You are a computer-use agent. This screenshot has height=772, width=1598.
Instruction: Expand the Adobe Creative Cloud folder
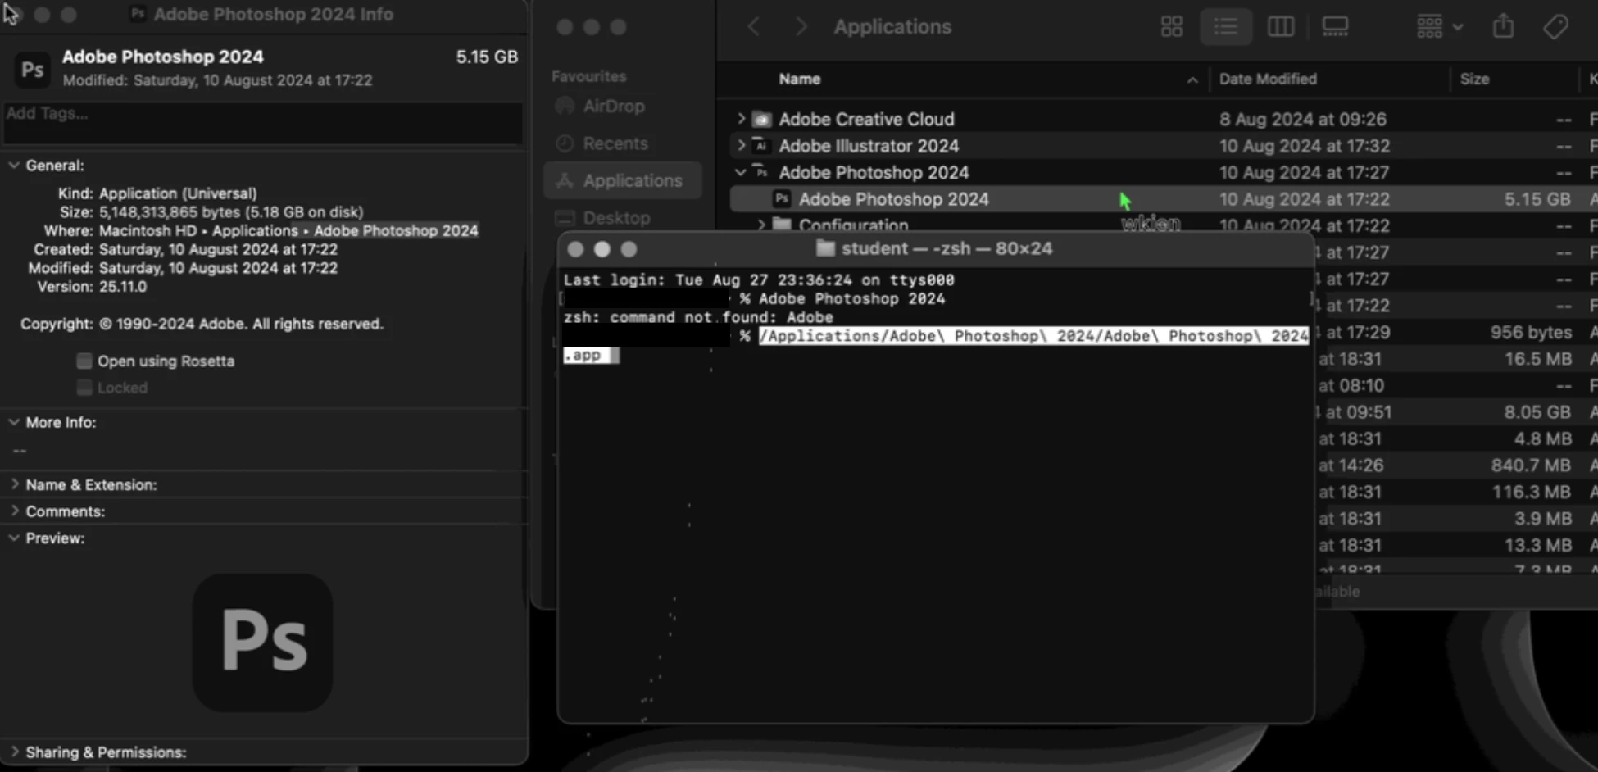pos(741,119)
